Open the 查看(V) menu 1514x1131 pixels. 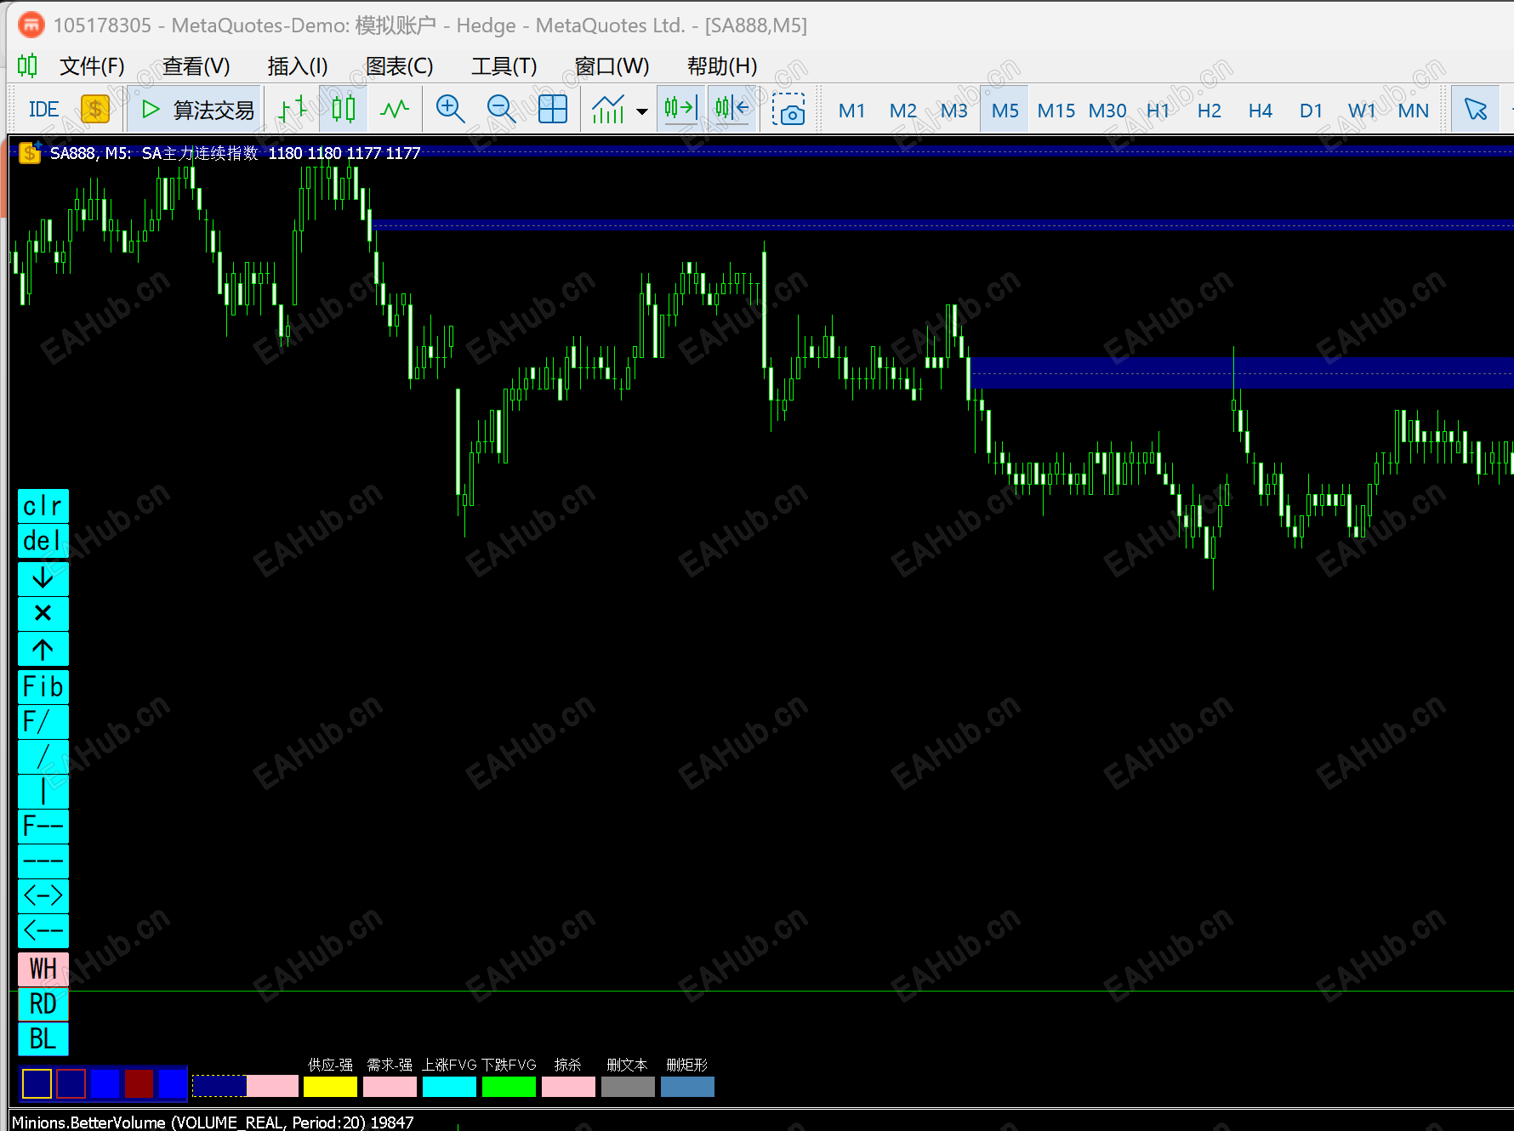point(196,66)
